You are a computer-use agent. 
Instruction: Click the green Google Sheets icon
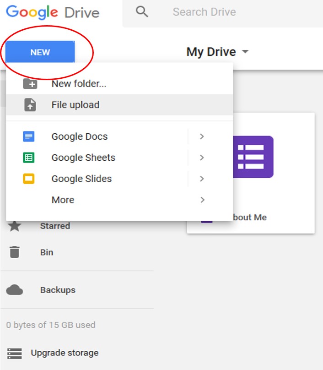click(29, 158)
